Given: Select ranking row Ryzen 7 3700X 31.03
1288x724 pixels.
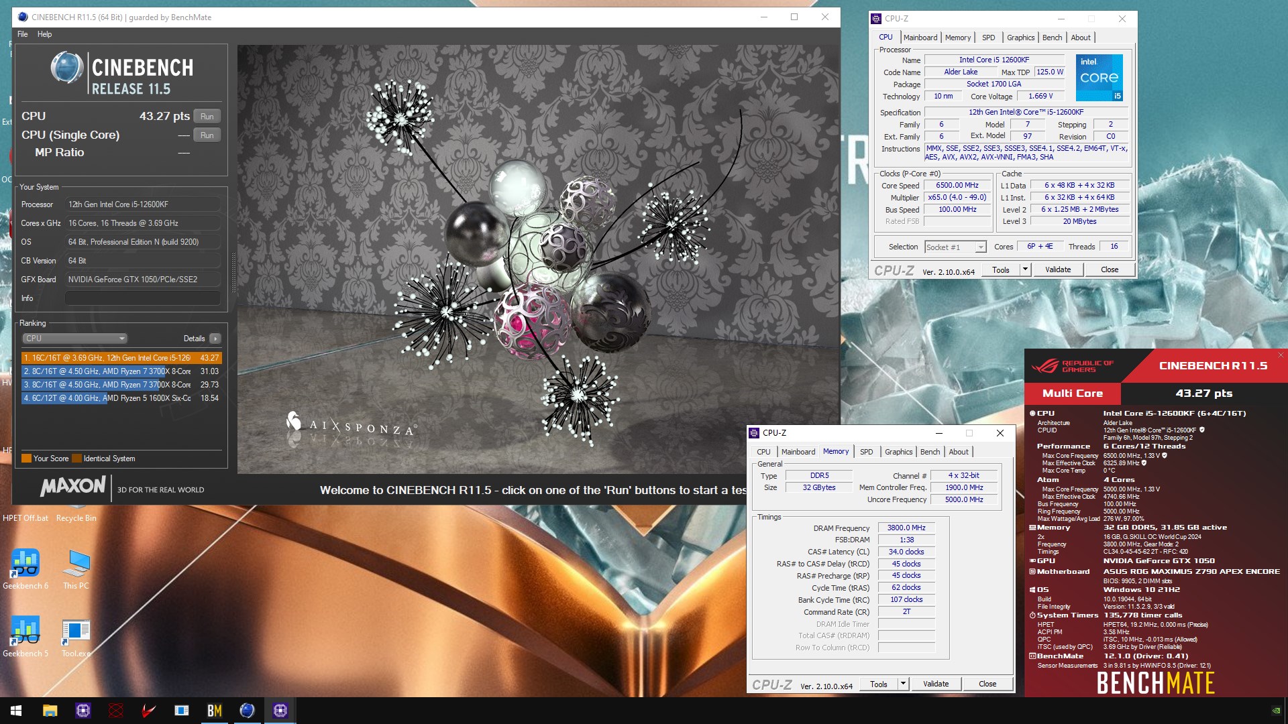Looking at the screenshot, I should (x=121, y=371).
